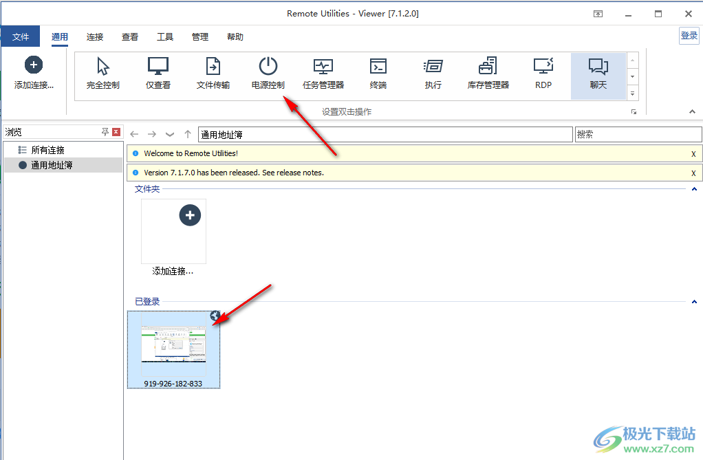
Task: Select connection 919-926-182-833 thumbnail
Action: (x=173, y=349)
